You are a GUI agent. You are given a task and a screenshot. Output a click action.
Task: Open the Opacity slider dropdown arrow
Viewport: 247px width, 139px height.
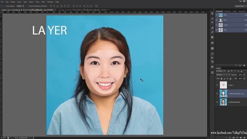coord(244,75)
